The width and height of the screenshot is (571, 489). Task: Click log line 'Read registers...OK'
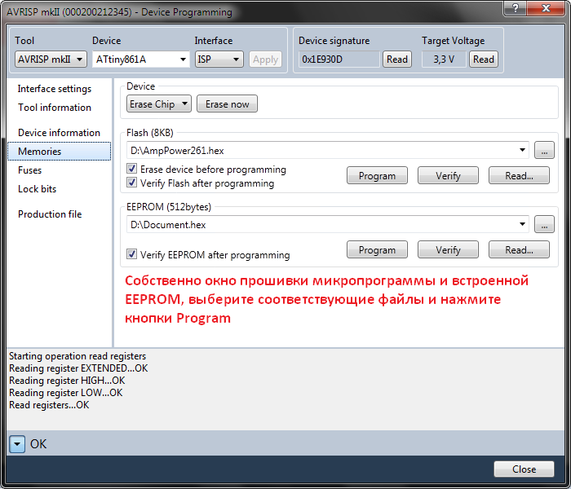(49, 405)
